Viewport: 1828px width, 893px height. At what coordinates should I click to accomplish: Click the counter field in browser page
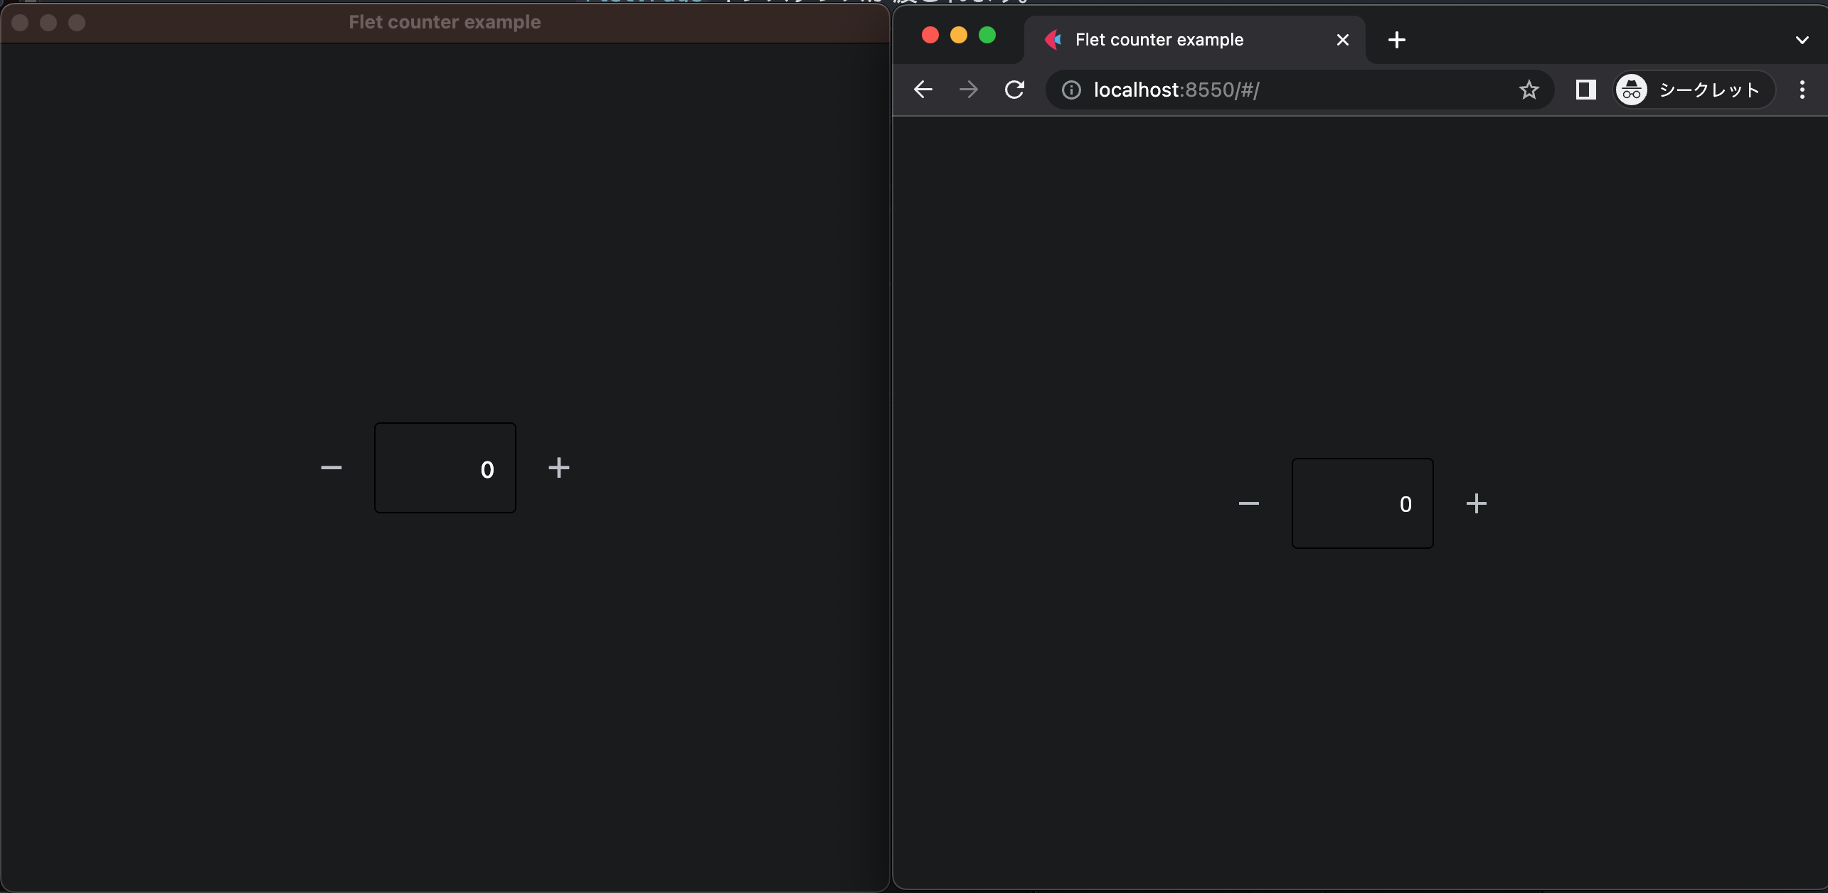(x=1362, y=503)
